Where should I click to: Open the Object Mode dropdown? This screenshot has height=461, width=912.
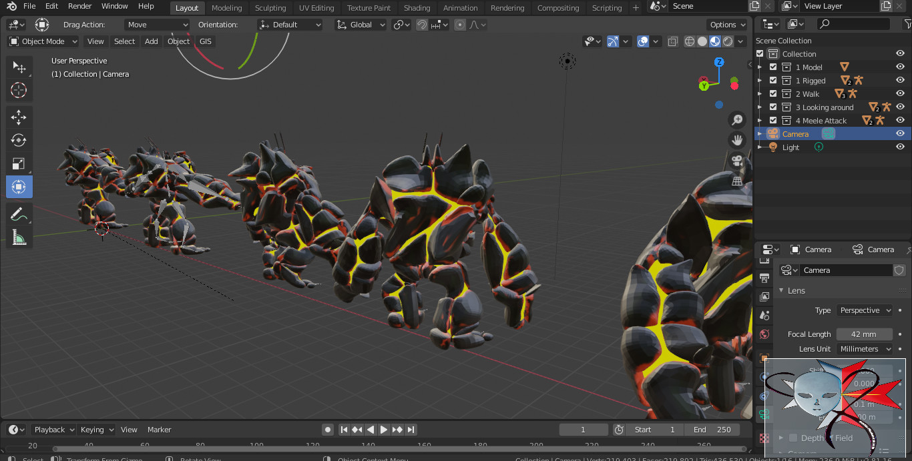click(43, 41)
